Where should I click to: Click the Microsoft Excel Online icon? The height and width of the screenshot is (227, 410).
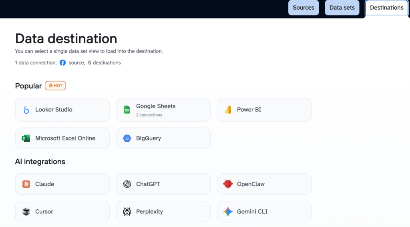[26, 138]
